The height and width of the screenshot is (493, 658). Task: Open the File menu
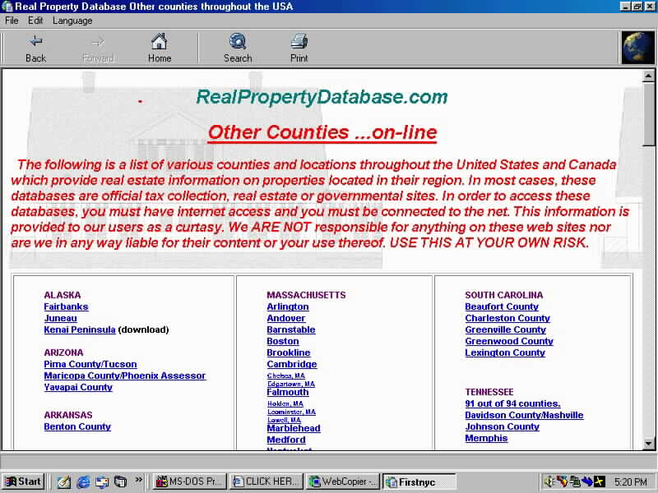pos(12,21)
